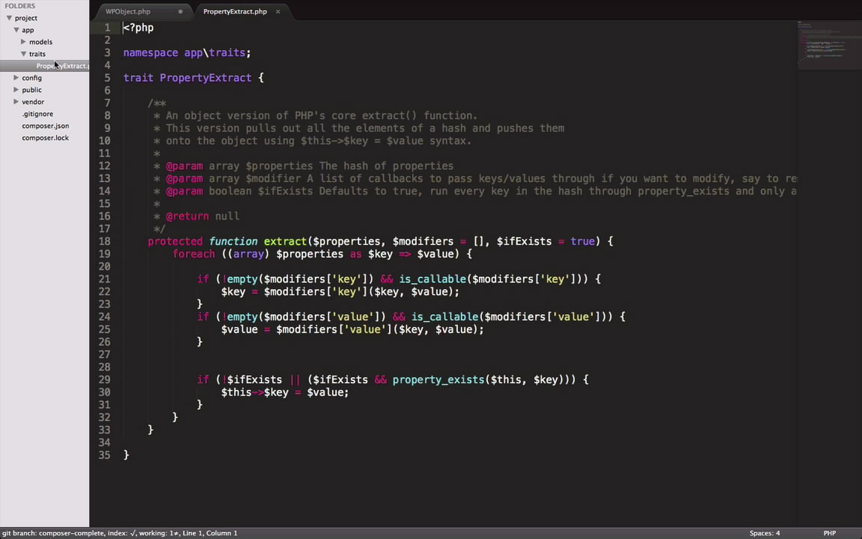Select the vendor folder label
This screenshot has width=862, height=539.
click(x=33, y=102)
